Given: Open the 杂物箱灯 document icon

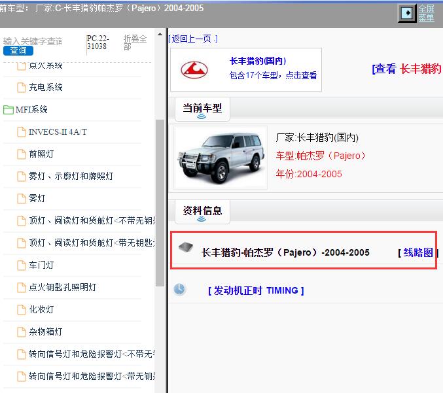Looking at the screenshot, I should coord(22,332).
